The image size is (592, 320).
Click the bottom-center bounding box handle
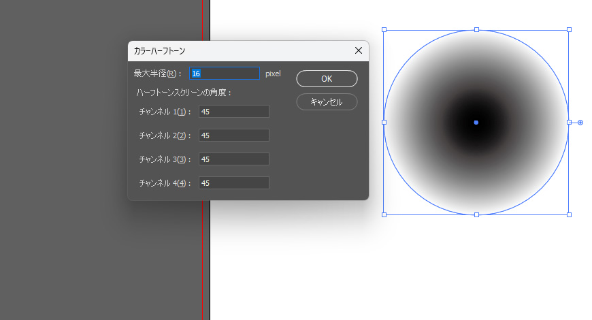[476, 214]
